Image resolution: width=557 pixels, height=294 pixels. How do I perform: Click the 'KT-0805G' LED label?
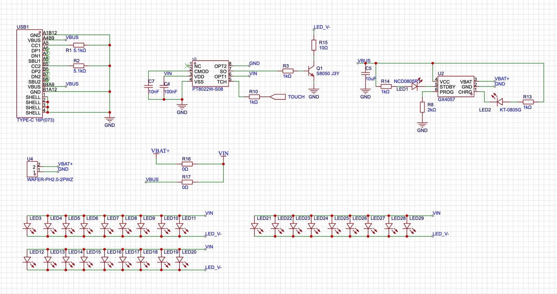pos(511,110)
